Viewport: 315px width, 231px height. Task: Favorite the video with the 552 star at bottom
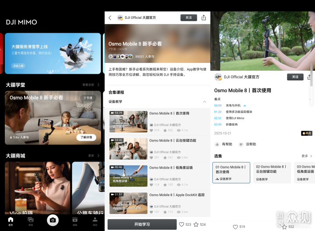click(x=284, y=227)
